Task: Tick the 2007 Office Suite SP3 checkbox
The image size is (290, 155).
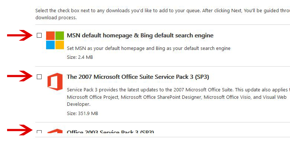Action: [39, 77]
